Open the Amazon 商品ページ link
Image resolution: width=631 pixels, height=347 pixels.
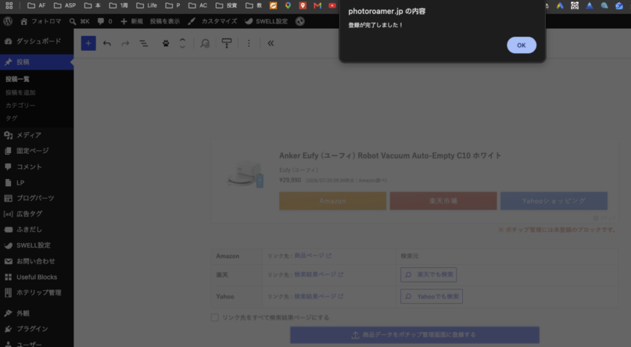pyautogui.click(x=312, y=256)
